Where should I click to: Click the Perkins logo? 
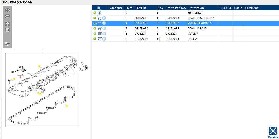272,132
